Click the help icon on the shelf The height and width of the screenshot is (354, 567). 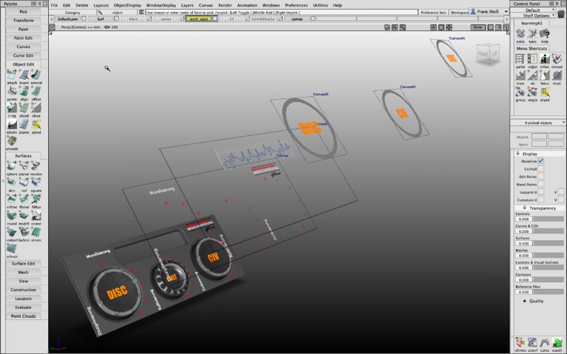(544, 34)
